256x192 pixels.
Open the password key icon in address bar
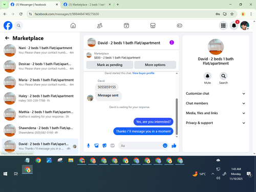click(218, 14)
